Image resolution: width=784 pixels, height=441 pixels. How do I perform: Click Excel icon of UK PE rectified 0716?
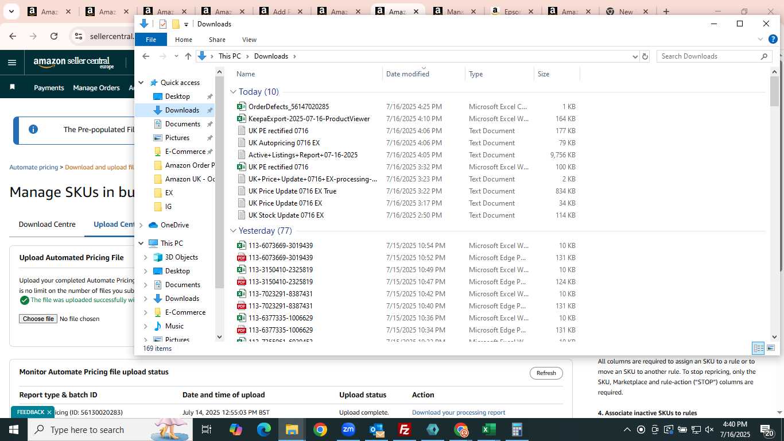click(x=242, y=167)
